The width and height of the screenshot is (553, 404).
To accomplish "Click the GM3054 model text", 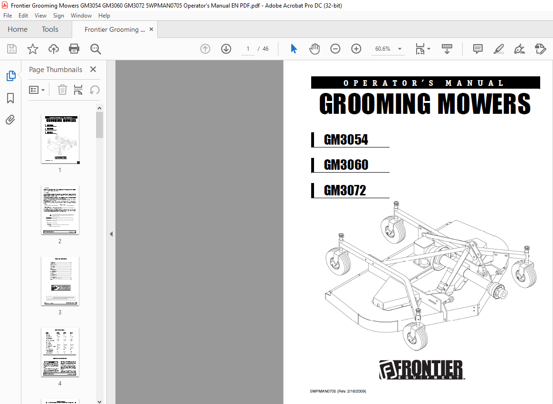I will coord(346,140).
